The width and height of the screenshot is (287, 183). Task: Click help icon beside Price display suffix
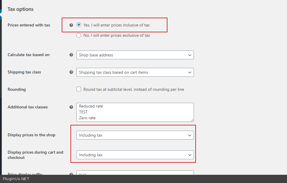pyautogui.click(x=71, y=174)
